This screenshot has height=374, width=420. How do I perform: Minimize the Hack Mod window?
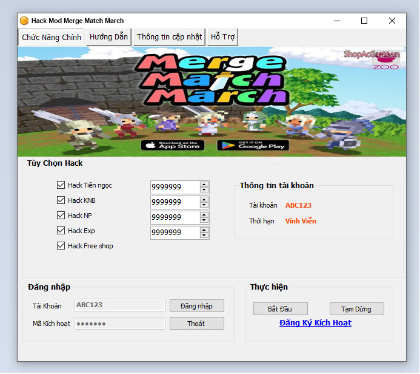tap(337, 21)
